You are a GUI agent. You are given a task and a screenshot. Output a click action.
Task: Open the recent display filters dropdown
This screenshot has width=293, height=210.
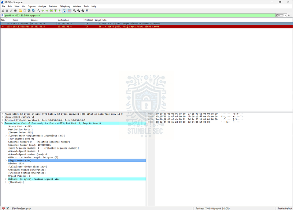[x=285, y=15]
